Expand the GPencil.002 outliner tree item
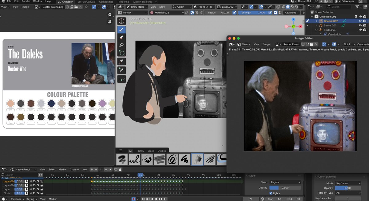Image resolution: width=369 pixels, height=201 pixels. click(317, 21)
